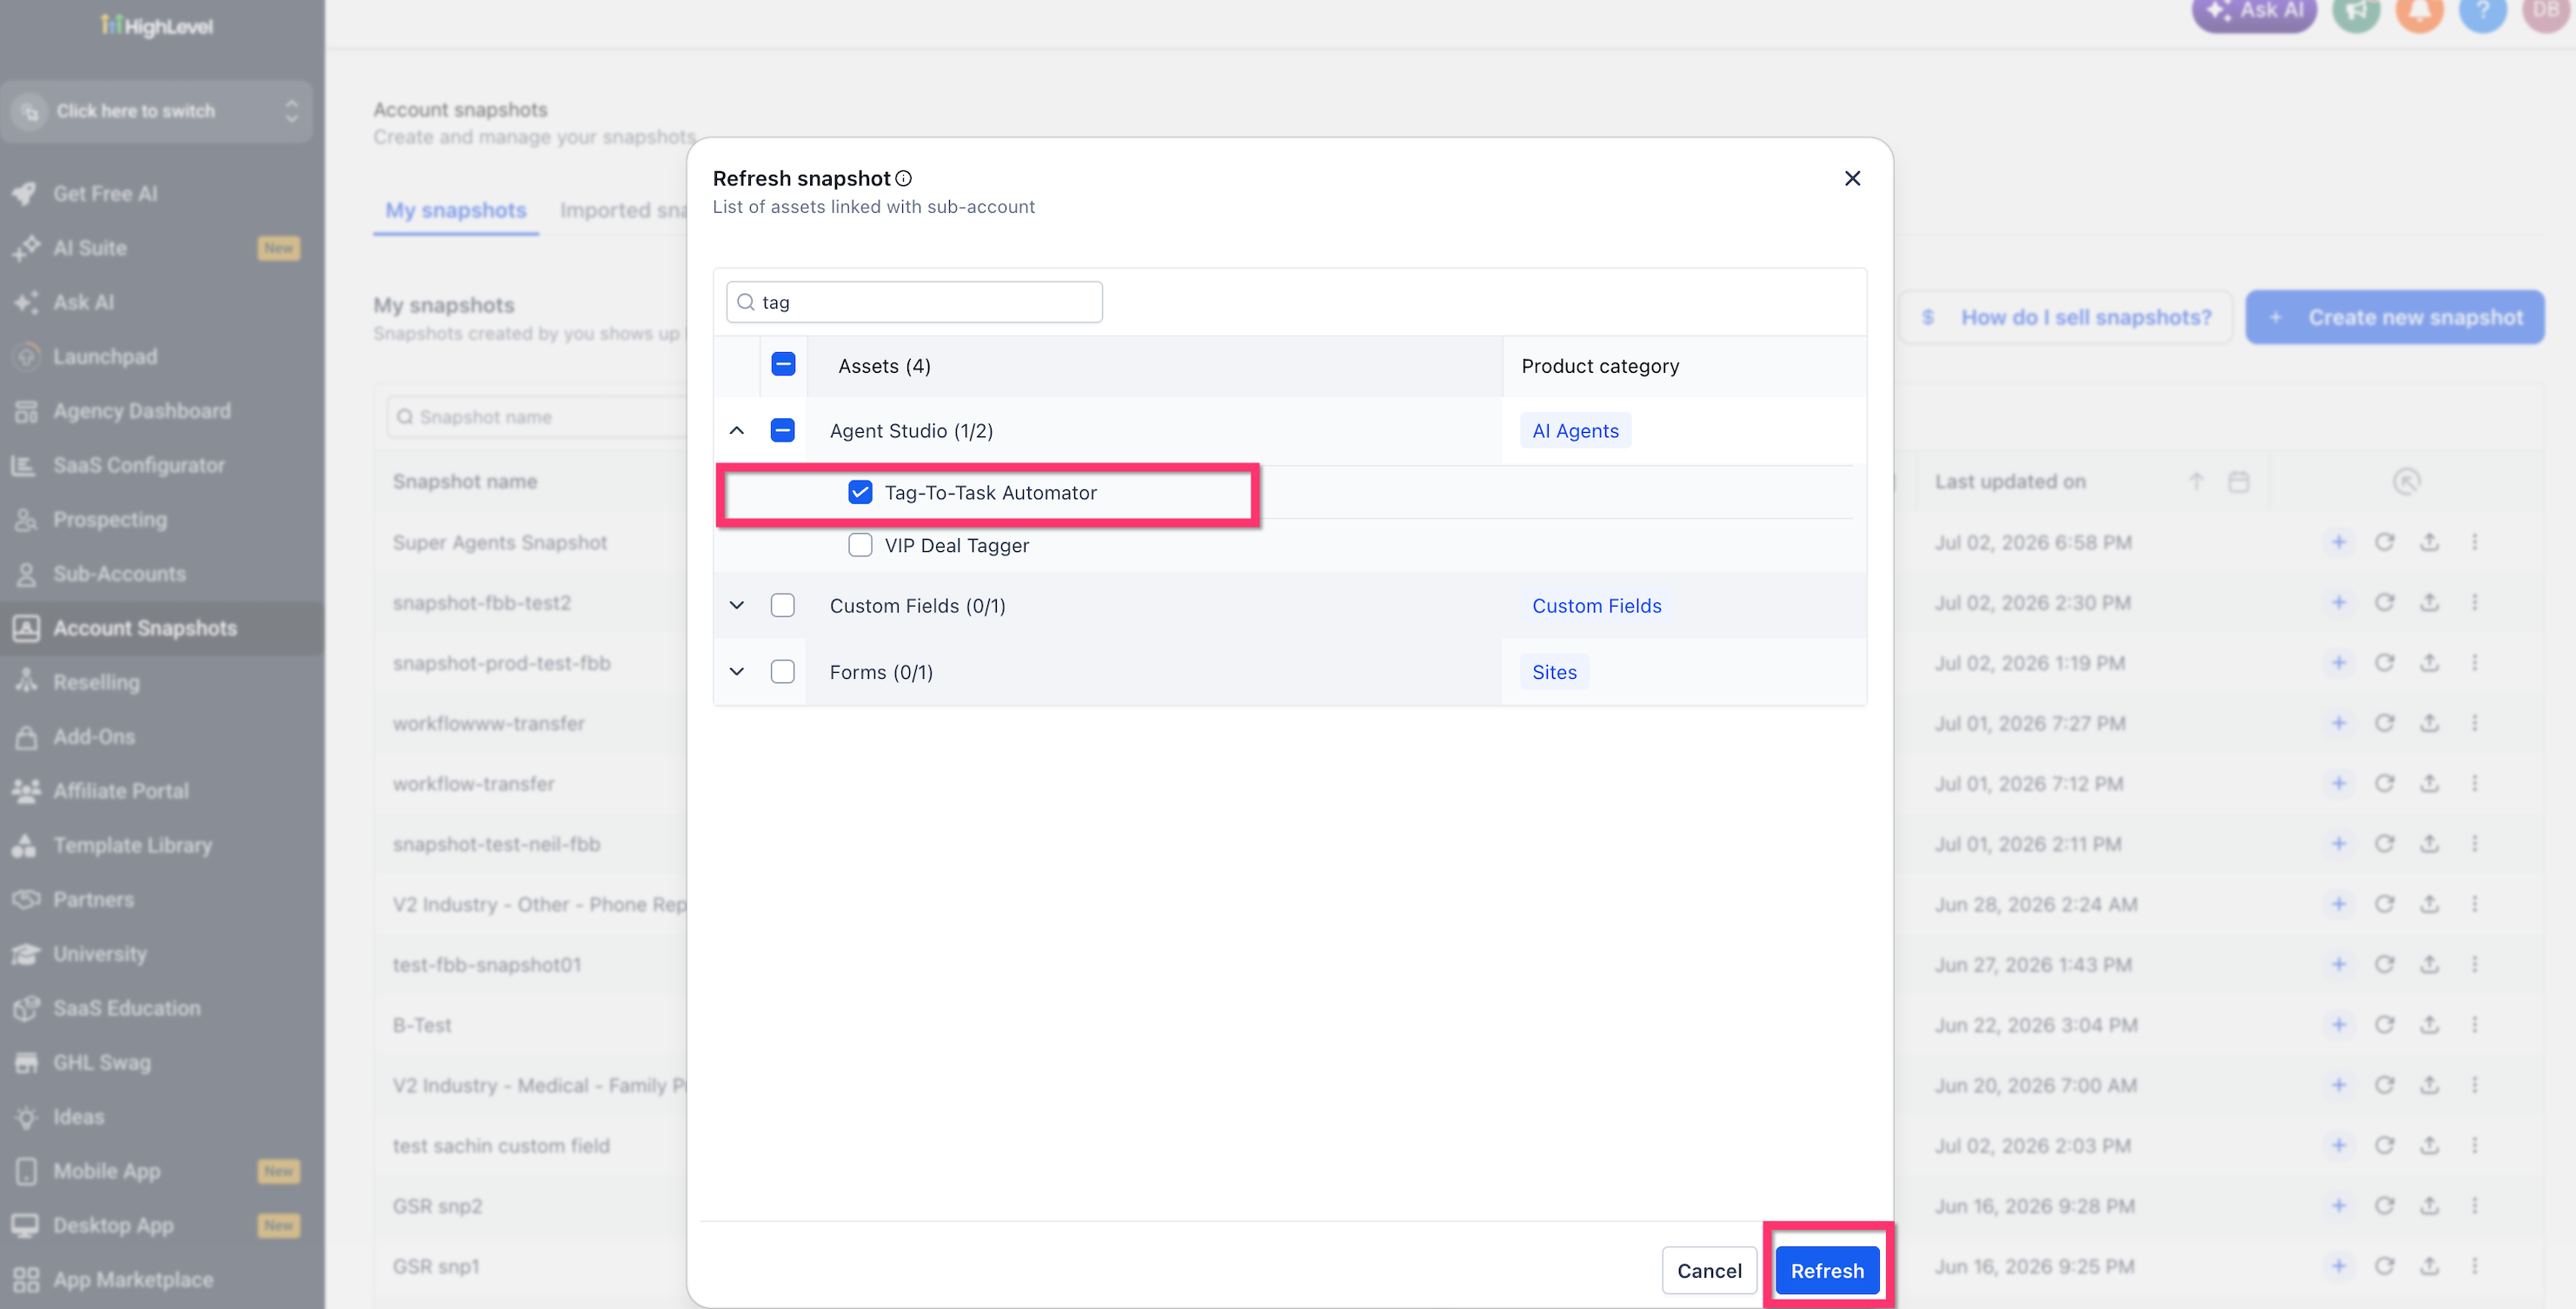Screen dimensions: 2576x1309
Task: Collapse the Agent Studio group
Action: tap(737, 430)
